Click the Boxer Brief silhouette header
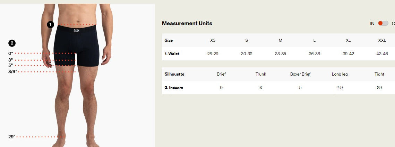Viewport: 395px width, 147px height. click(300, 74)
